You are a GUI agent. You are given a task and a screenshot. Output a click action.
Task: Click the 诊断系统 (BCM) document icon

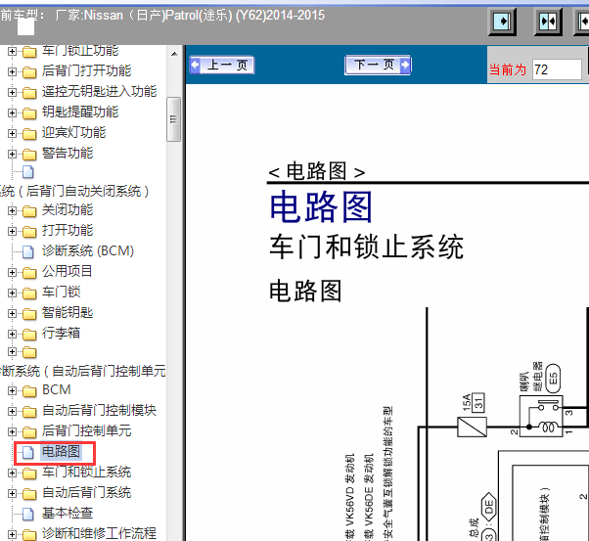(28, 251)
